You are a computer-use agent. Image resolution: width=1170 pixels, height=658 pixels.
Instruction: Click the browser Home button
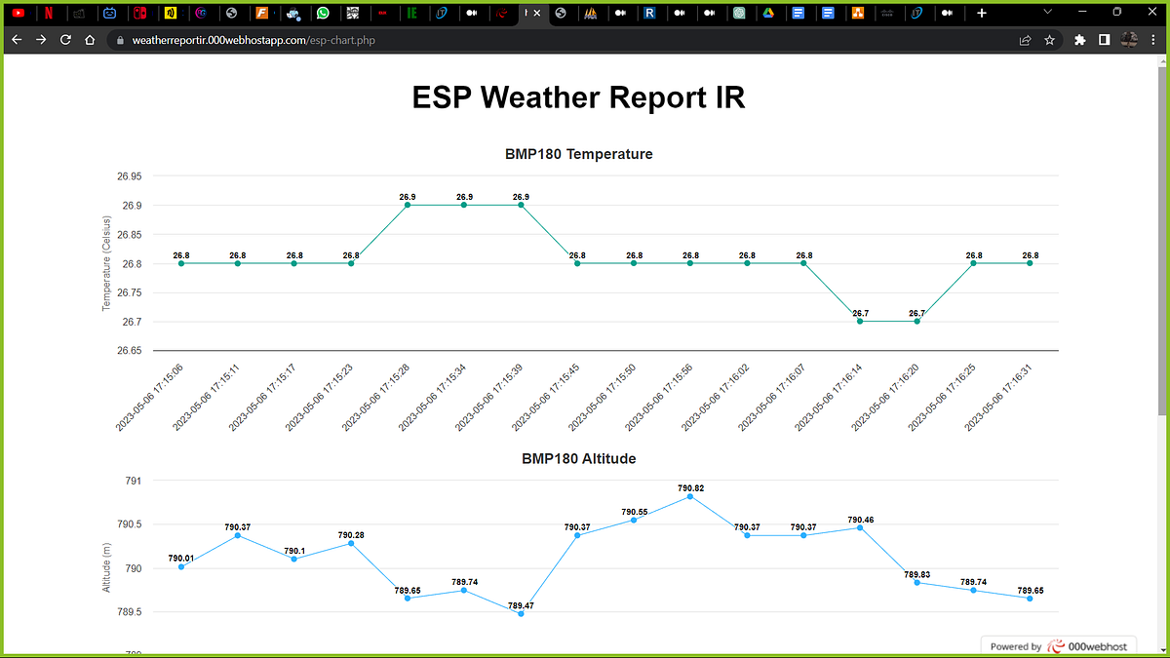point(88,40)
